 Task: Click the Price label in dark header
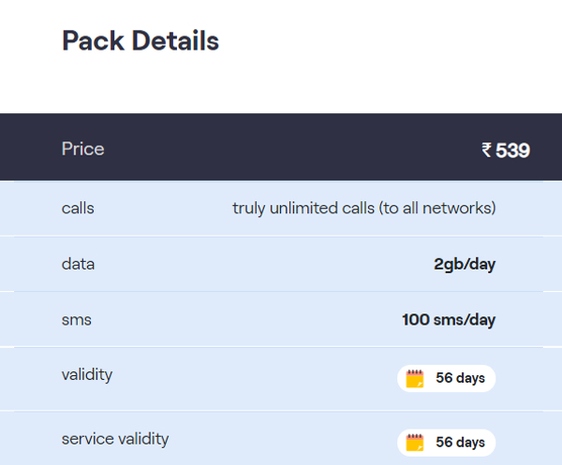pos(82,149)
